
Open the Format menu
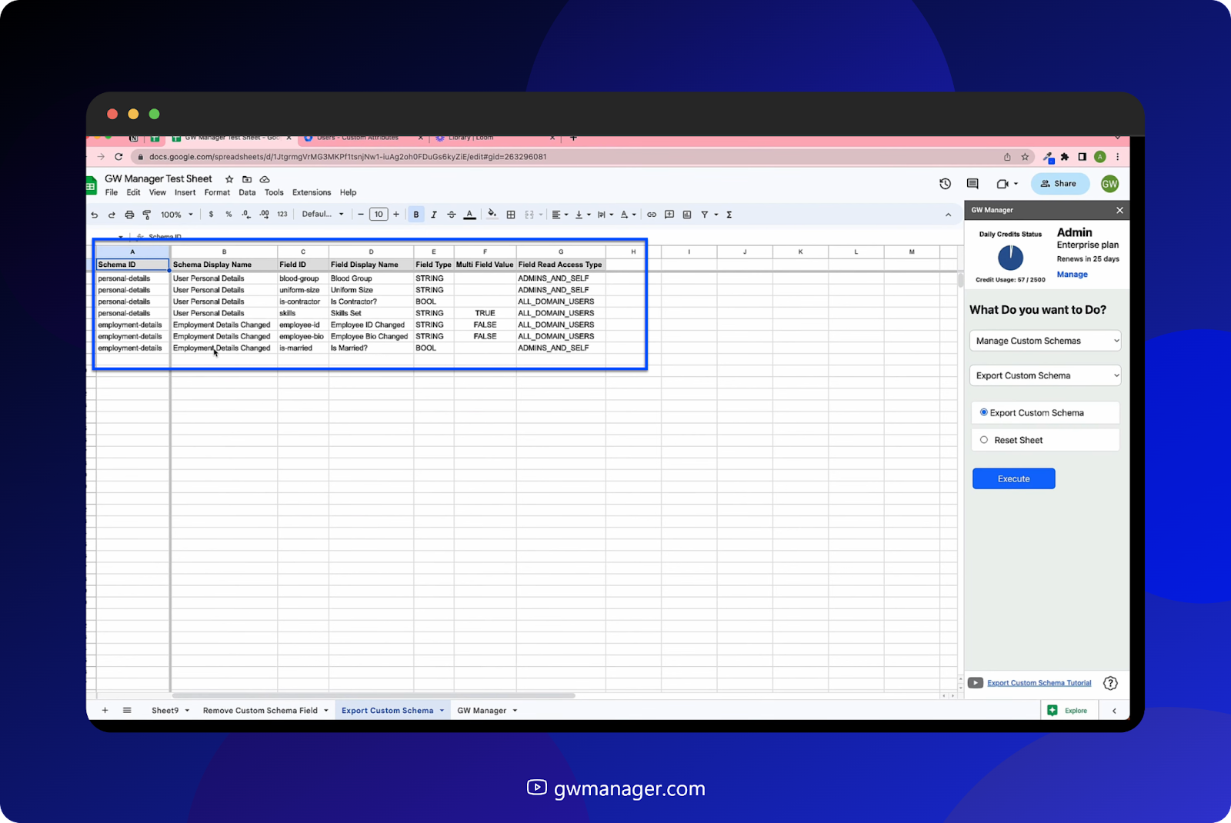(217, 193)
